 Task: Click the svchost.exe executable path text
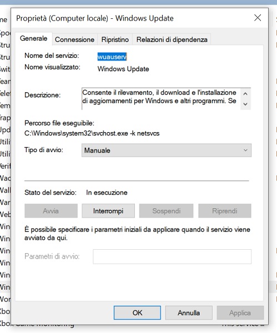[92, 133]
